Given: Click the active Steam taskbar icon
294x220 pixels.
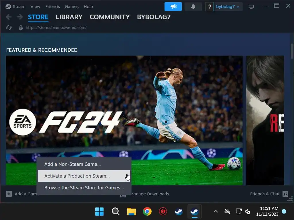Looking at the screenshot, I should point(194,212).
